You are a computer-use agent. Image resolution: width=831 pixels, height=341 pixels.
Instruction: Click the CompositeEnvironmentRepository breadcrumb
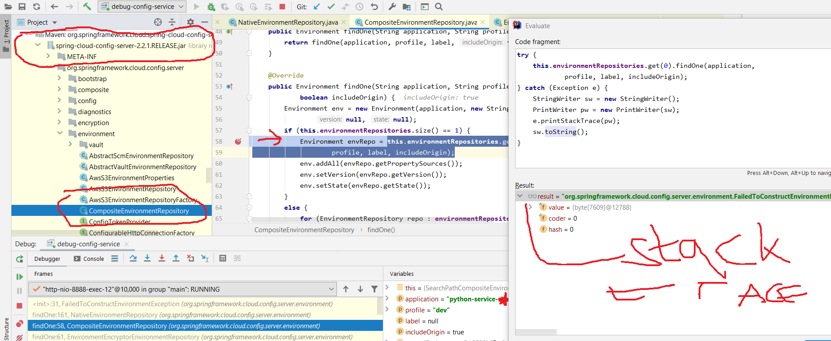(x=304, y=230)
